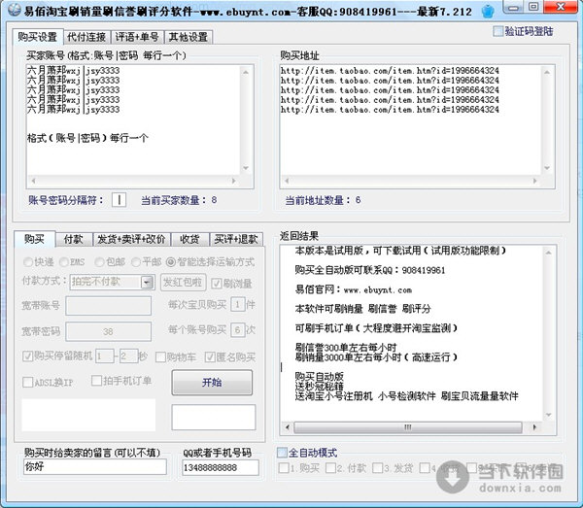This screenshot has width=583, height=508.
Task: Click the 给卖家的留言 input containing 你好
Action: coord(95,467)
